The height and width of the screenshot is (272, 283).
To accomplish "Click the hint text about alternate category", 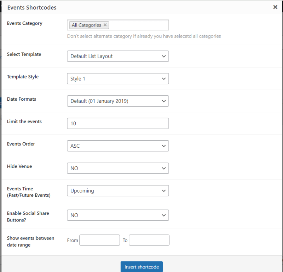I will click(x=144, y=36).
